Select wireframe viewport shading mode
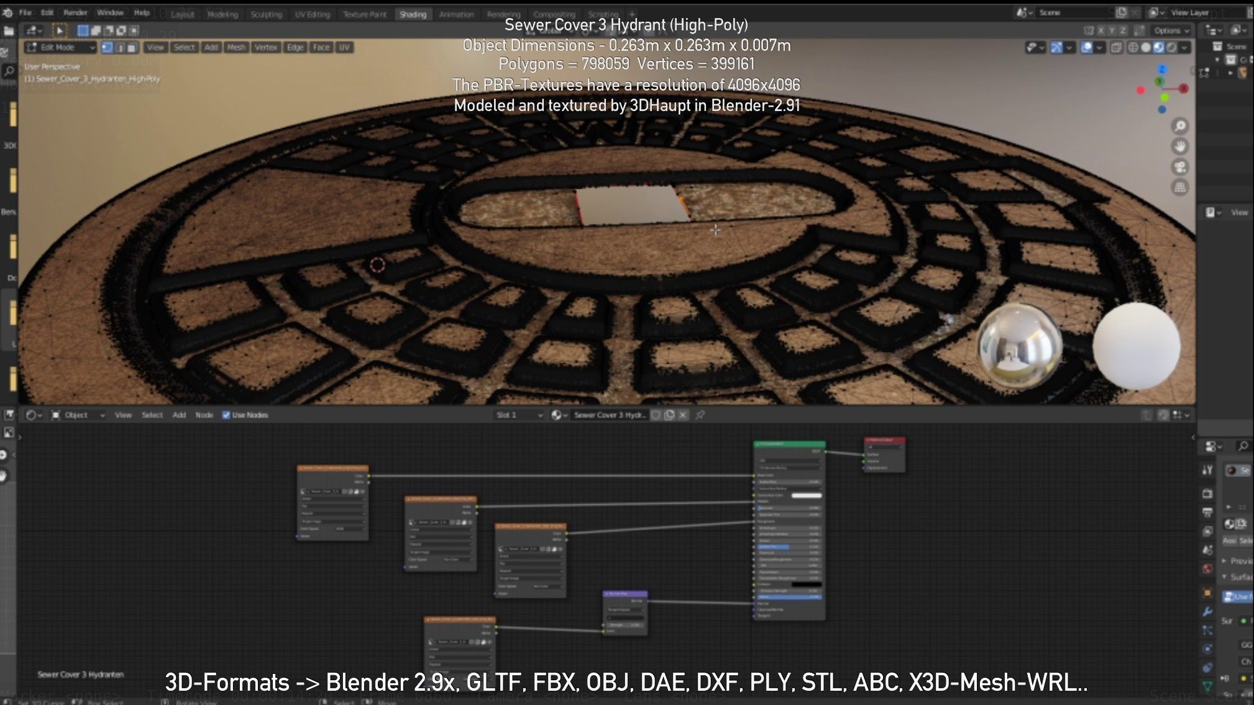Screen dimensions: 1254x705 [x=1133, y=48]
